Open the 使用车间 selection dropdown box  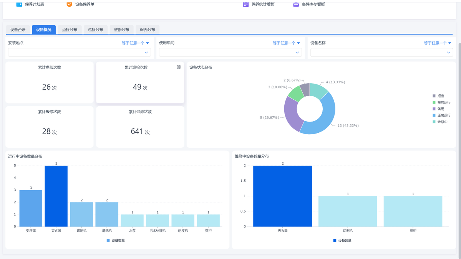pyautogui.click(x=230, y=52)
